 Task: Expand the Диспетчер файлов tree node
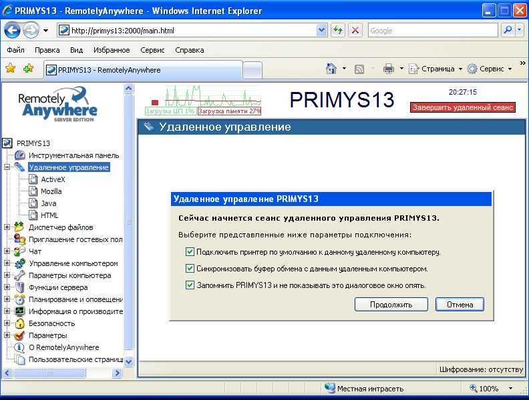coord(7,227)
